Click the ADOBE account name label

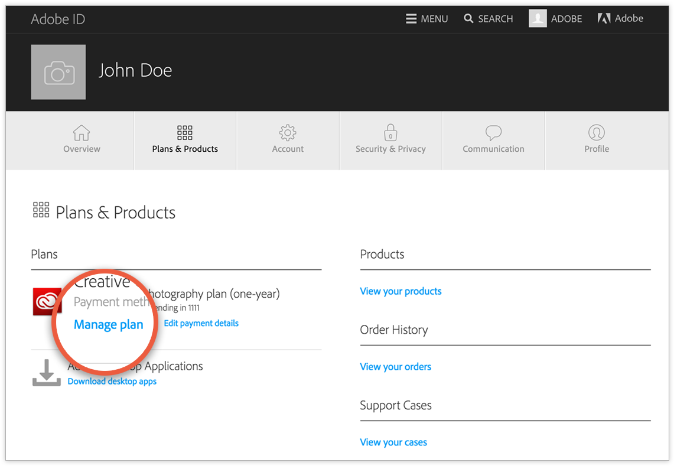click(566, 19)
